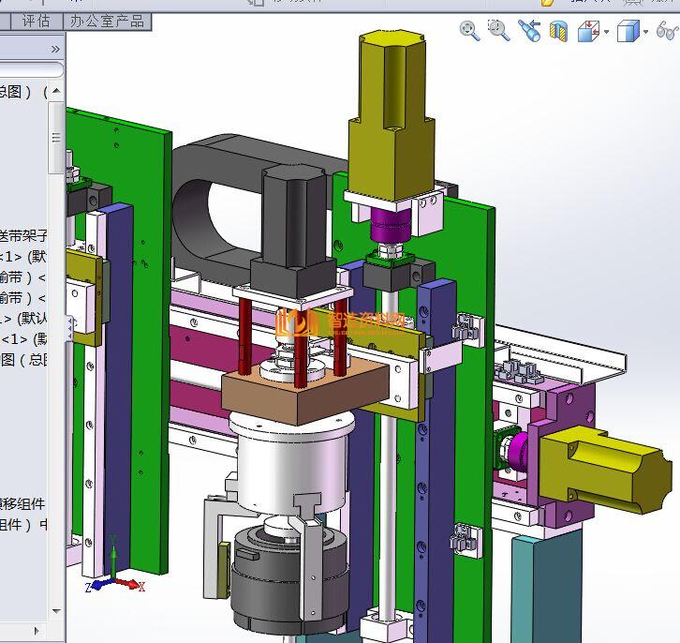The image size is (680, 643).
Task: Select the Previous View icon
Action: [x=529, y=32]
